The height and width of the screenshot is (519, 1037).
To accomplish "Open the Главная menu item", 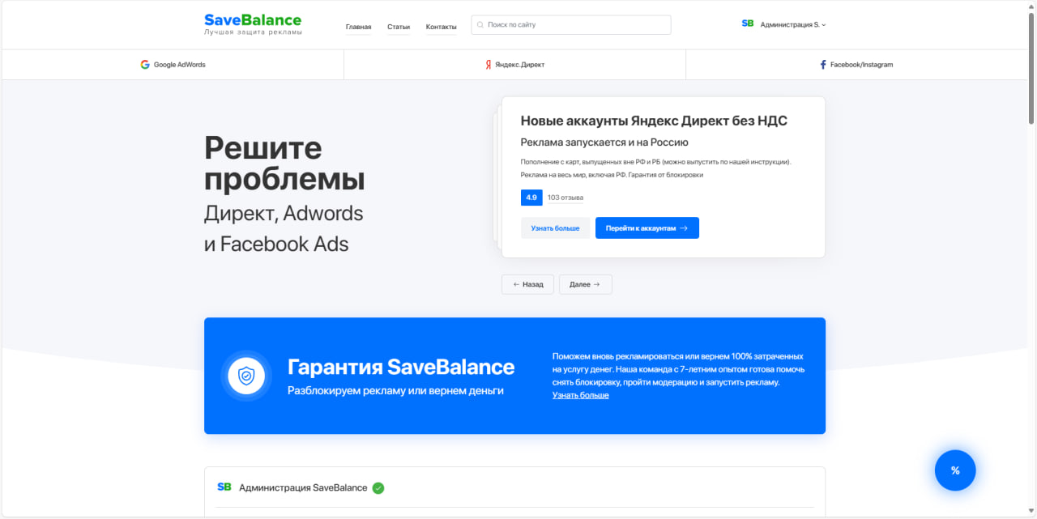I will pyautogui.click(x=358, y=27).
